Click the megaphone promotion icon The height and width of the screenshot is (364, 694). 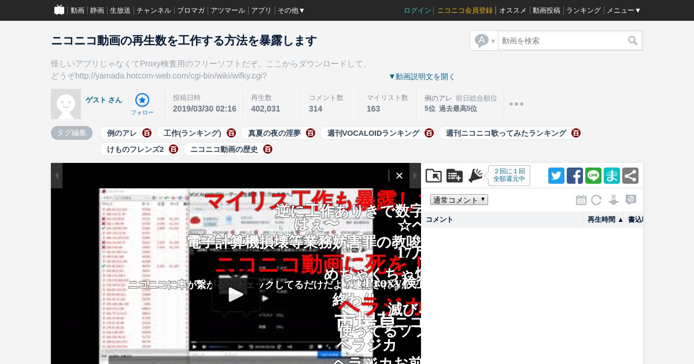pyautogui.click(x=475, y=176)
